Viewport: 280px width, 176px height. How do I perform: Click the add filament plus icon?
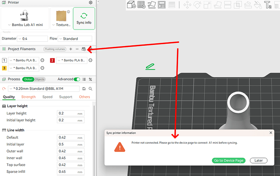71,49
